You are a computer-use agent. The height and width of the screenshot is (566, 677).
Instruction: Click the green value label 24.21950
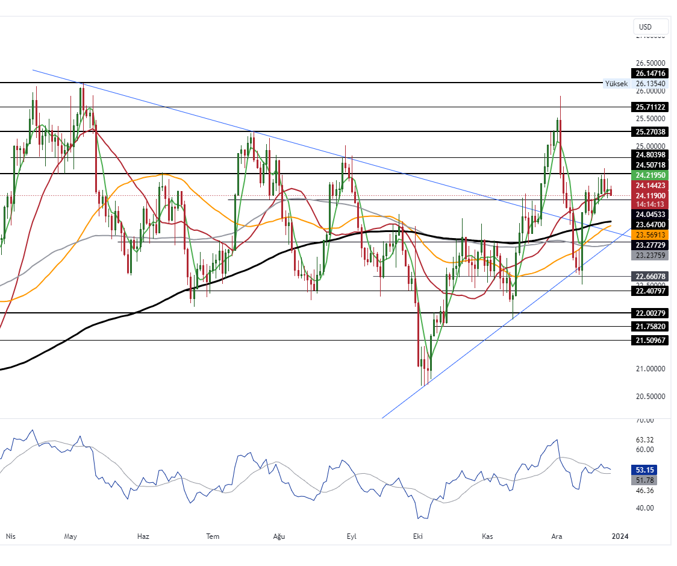coord(650,175)
